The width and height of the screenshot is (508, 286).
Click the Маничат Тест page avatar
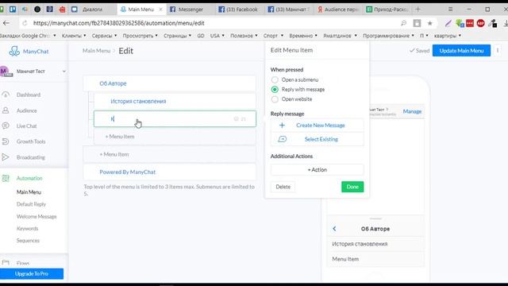(5, 71)
